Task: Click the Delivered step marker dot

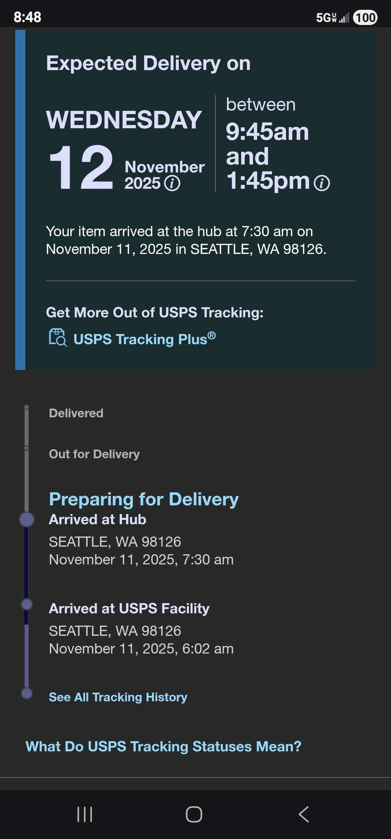Action: (26, 408)
